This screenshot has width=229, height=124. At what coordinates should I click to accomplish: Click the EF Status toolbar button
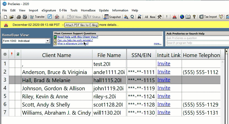[x=92, y=17]
